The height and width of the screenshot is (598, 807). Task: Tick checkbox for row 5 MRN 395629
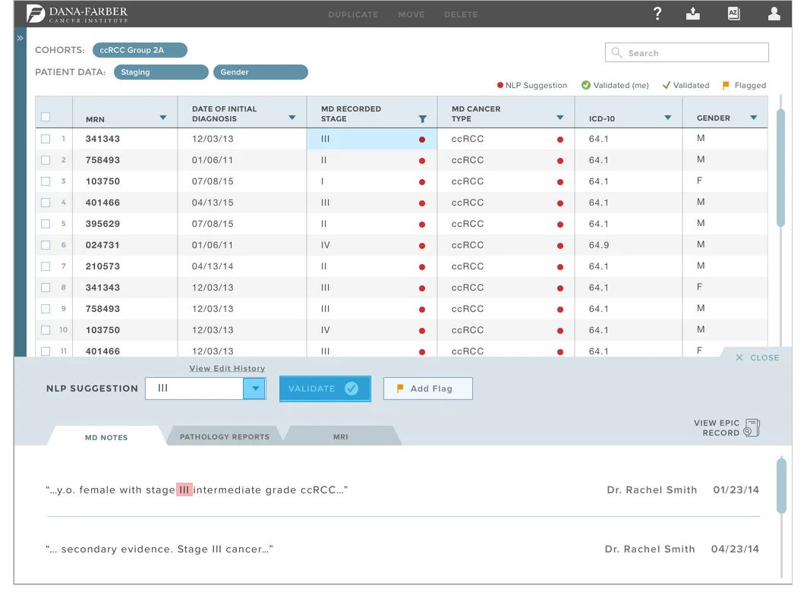46,224
